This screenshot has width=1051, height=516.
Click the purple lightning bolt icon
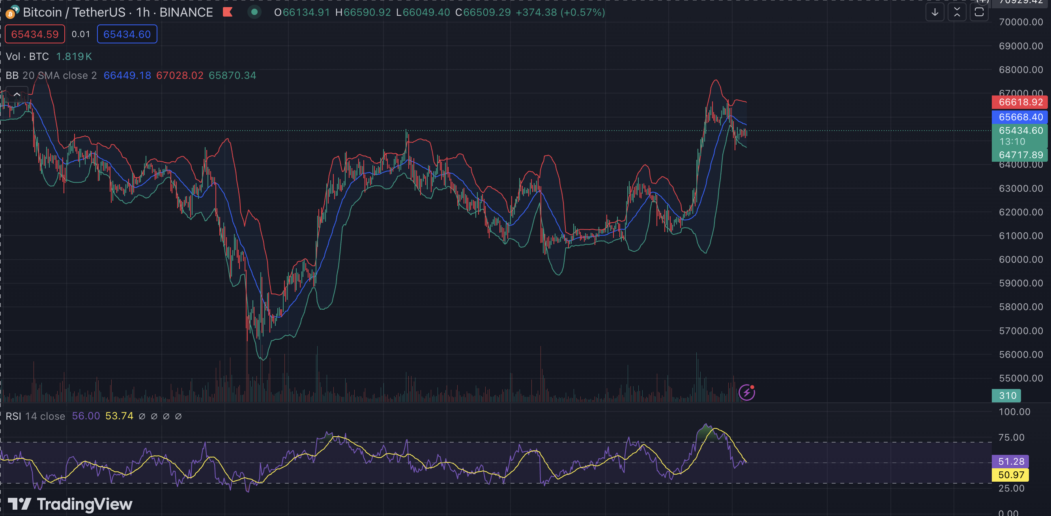click(x=747, y=393)
